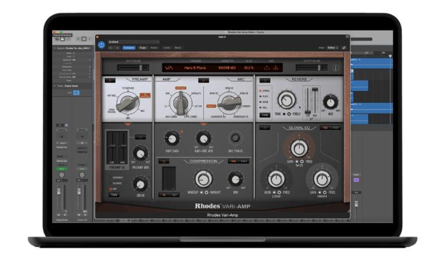Adjust the Amp Gain knob
The image size is (445, 261).
coord(172,139)
